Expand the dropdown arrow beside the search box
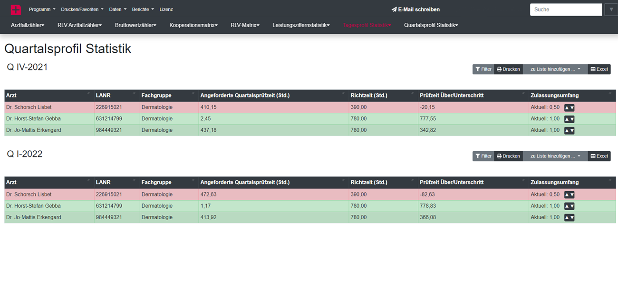618x301 pixels. (611, 10)
